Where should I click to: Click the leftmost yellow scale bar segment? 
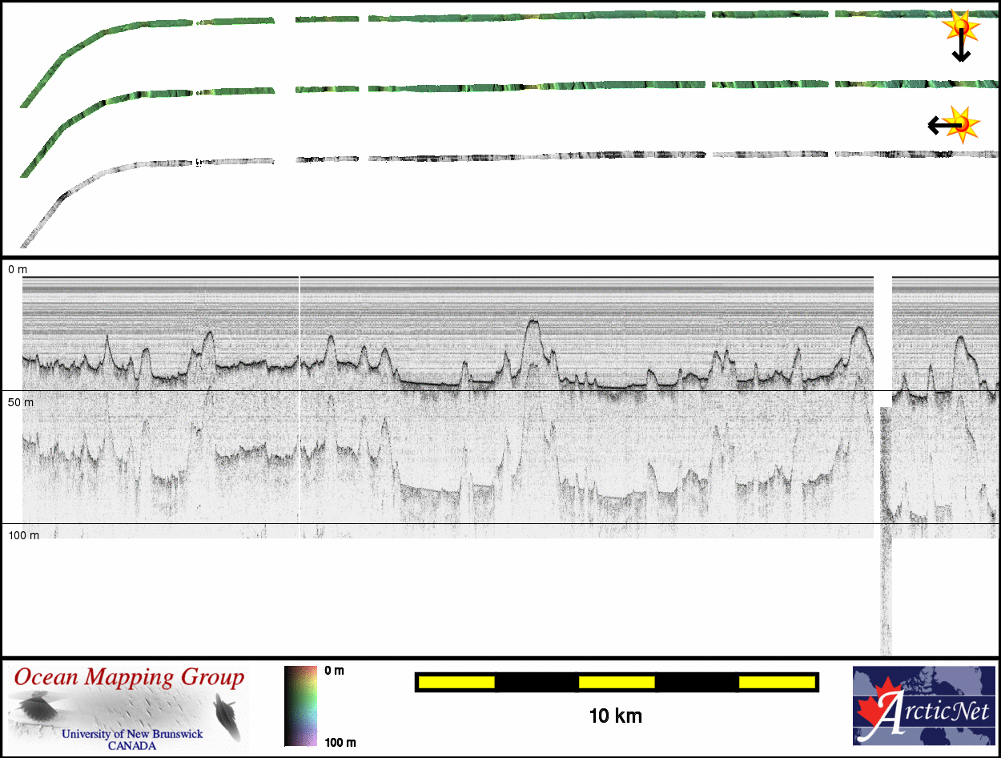pyautogui.click(x=456, y=682)
